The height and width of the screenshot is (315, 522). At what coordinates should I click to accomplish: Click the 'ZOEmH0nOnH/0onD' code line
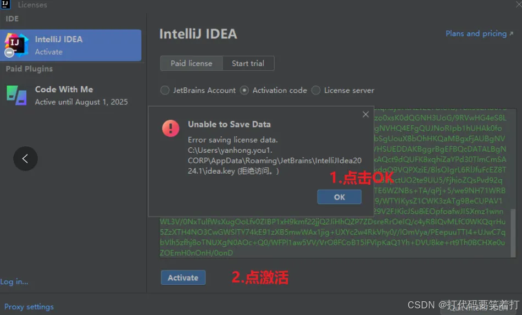point(196,253)
